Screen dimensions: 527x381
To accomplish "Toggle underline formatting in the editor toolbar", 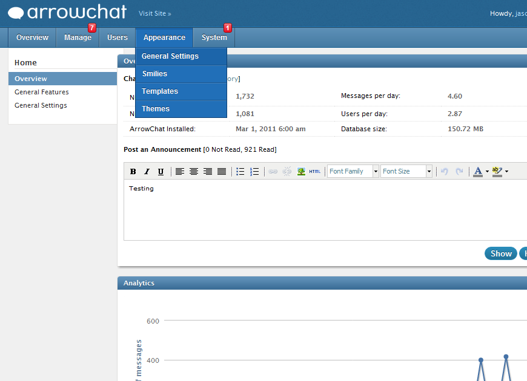I will click(x=161, y=172).
